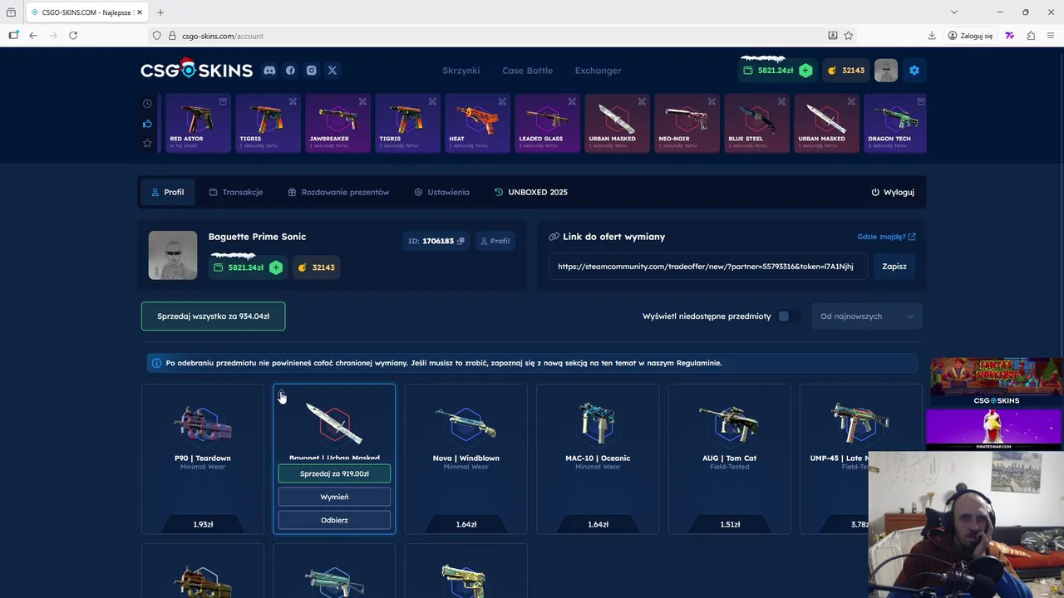Click Sprzedaj za 919.00zł button
Screen dimensions: 1064x598
coord(334,473)
